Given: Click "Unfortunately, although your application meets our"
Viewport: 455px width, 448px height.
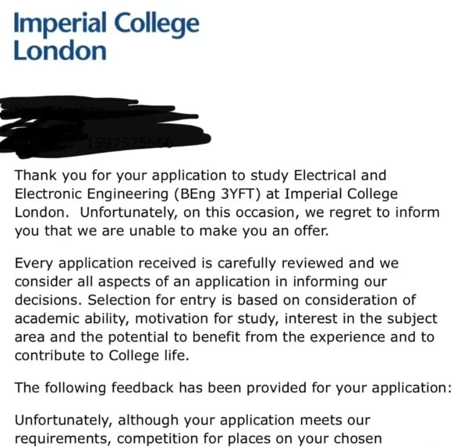Looking at the screenshot, I should point(193,420).
